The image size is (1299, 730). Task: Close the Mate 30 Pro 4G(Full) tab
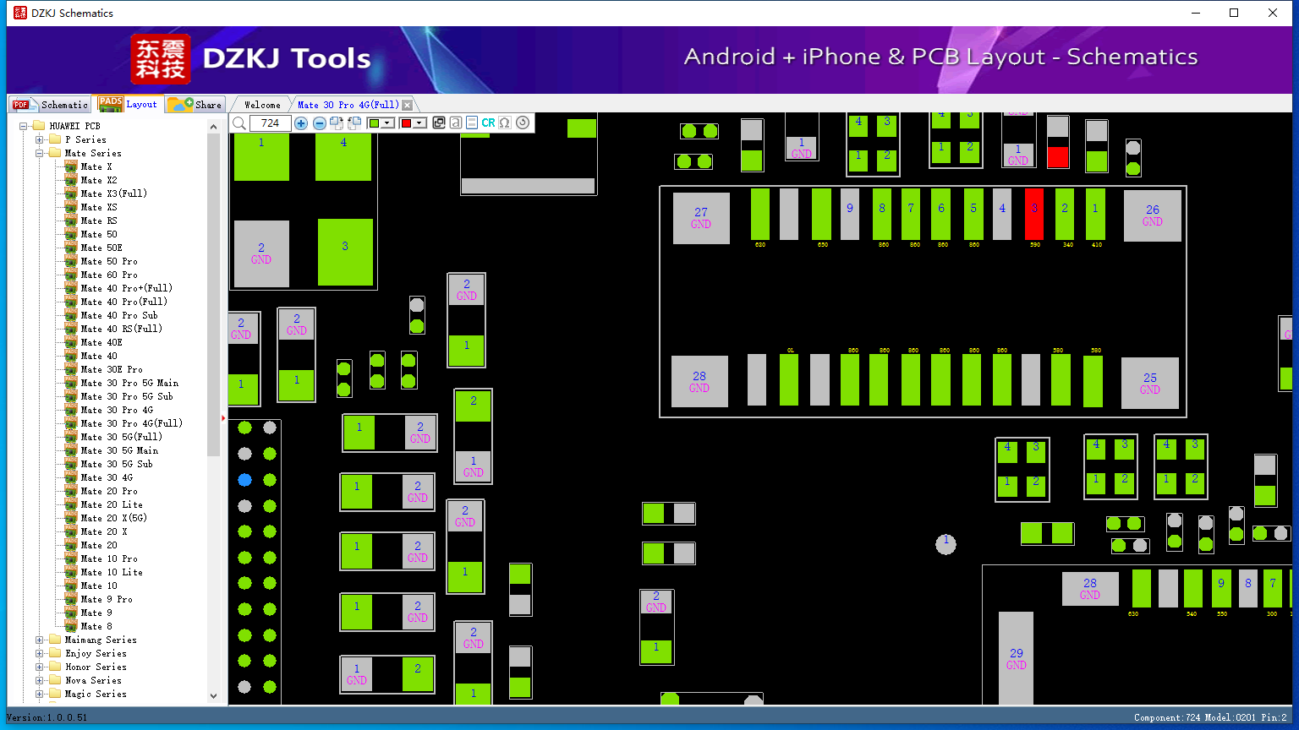(408, 105)
